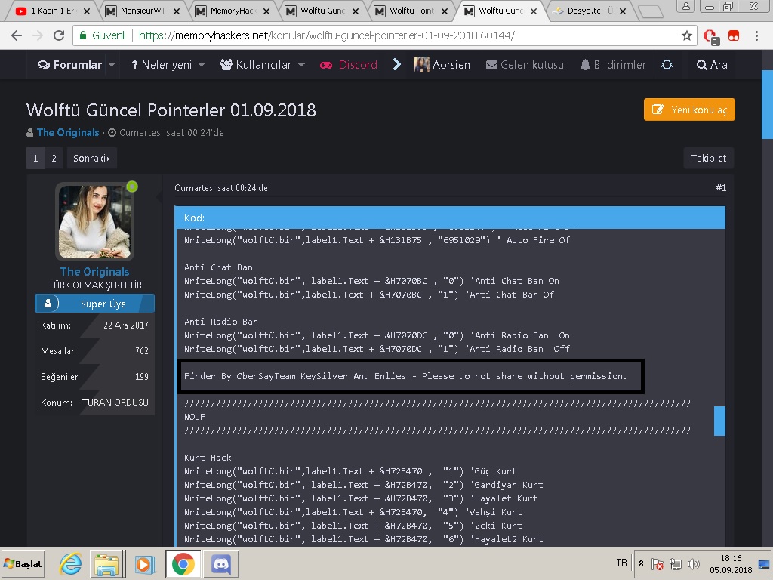Click the code box scrollbar thumb
Image resolution: width=773 pixels, height=580 pixels.
[x=719, y=421]
